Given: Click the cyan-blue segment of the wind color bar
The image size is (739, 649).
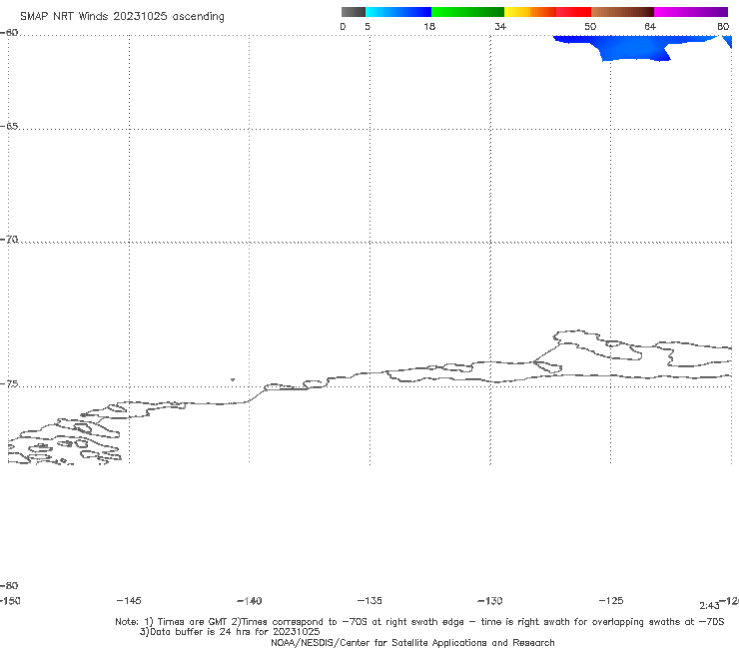Looking at the screenshot, I should pos(398,12).
